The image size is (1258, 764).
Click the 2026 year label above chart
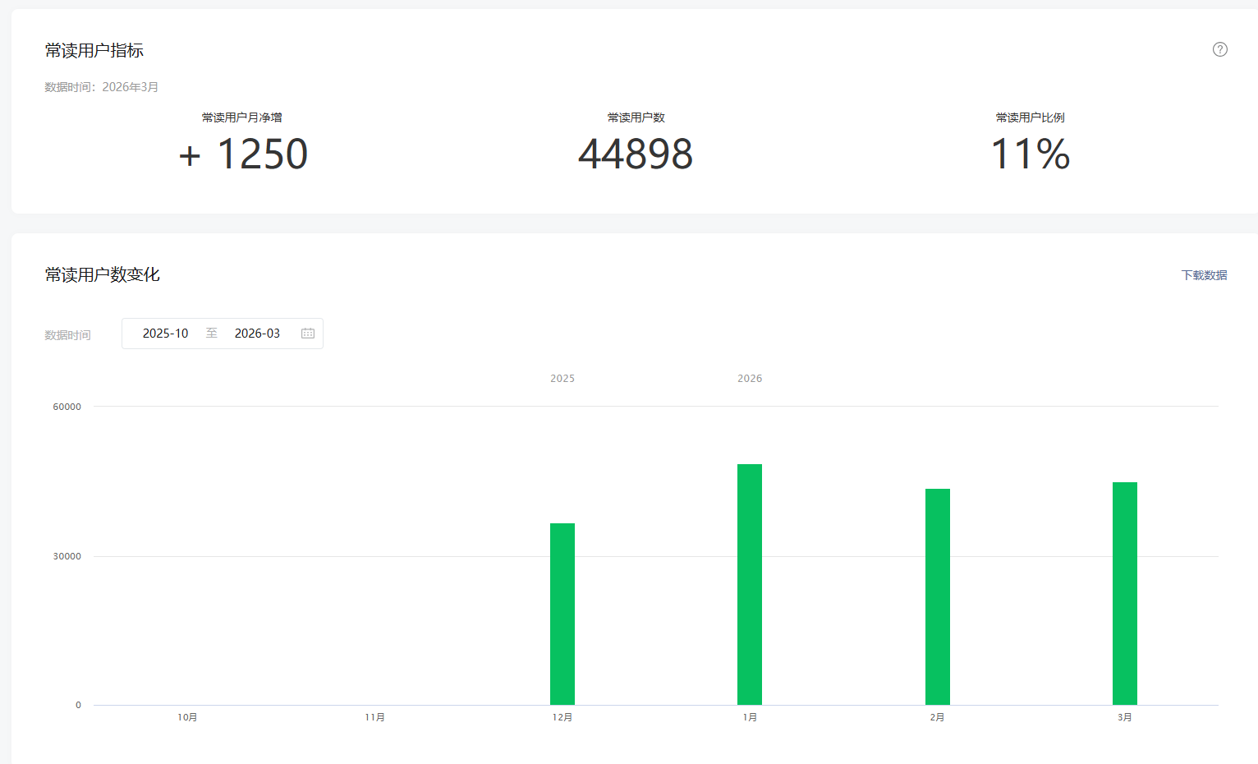pos(750,379)
